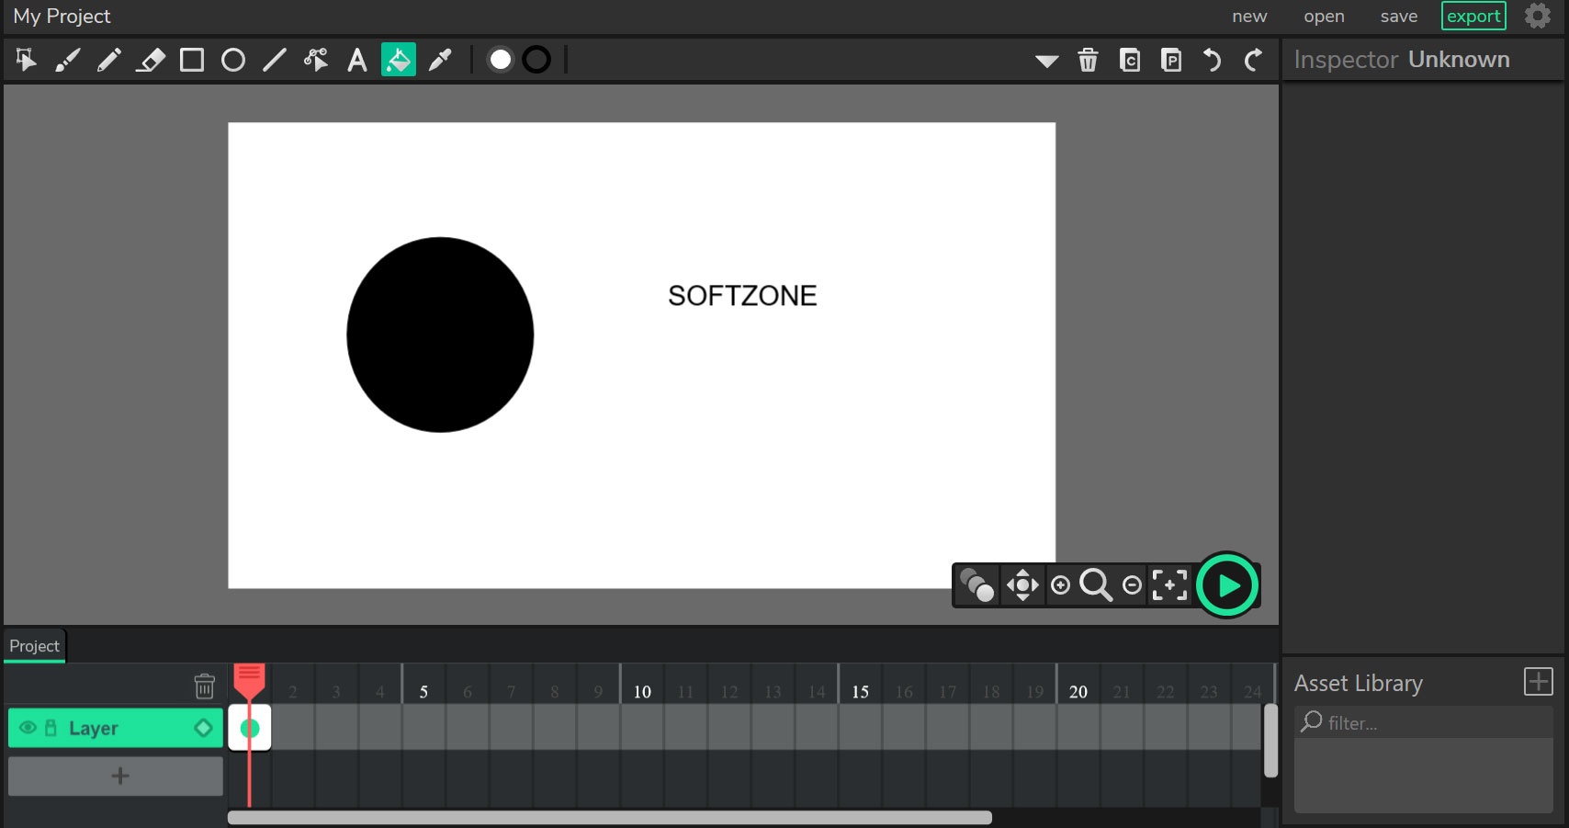
Task: Select the Fill Bucket tool
Action: 399,60
